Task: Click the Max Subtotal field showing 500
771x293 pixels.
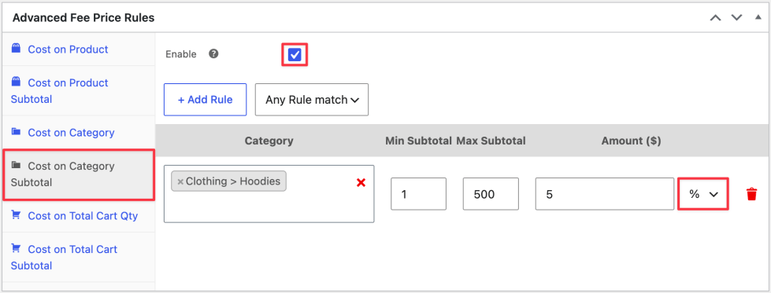Action: [491, 194]
